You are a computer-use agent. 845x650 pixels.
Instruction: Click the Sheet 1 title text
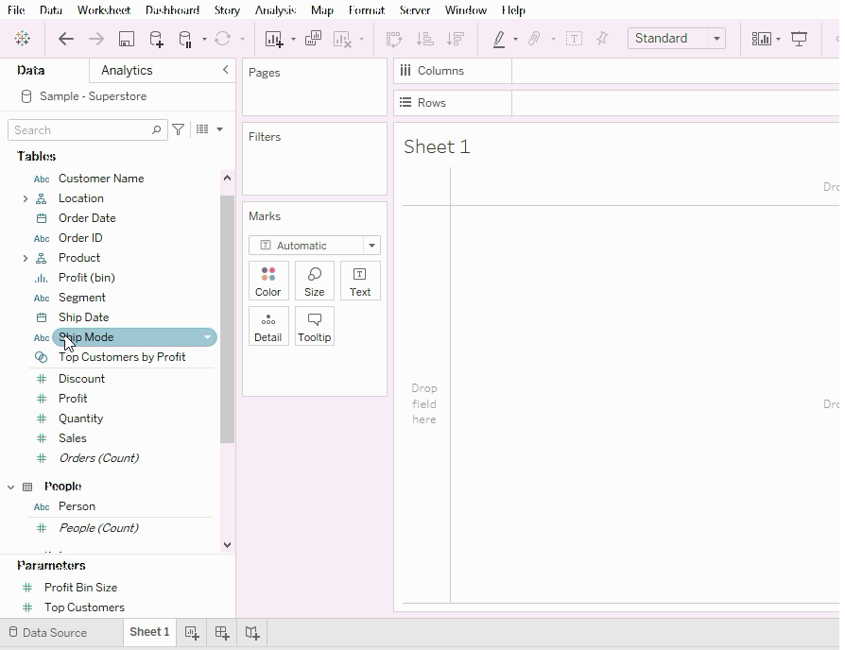[437, 147]
